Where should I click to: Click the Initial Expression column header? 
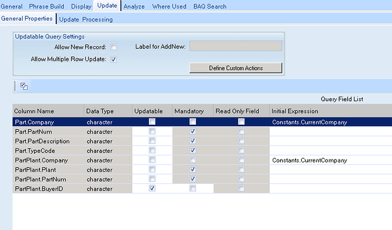pos(331,111)
